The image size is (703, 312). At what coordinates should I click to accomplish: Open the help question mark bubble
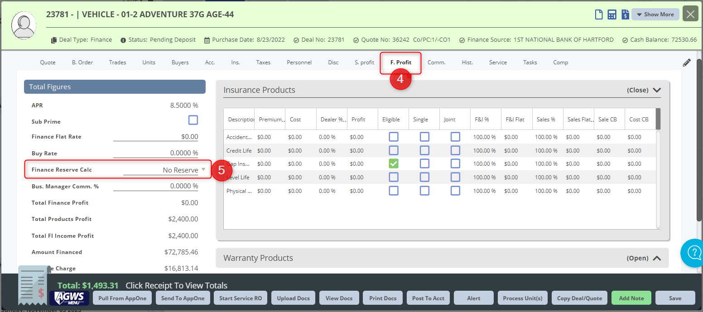click(693, 253)
